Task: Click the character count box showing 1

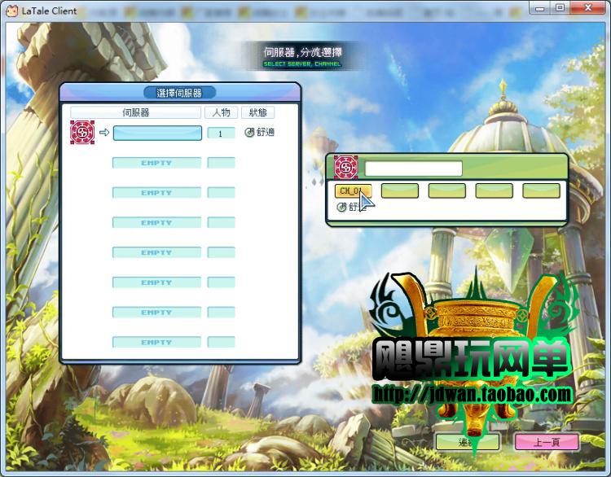Action: point(221,133)
